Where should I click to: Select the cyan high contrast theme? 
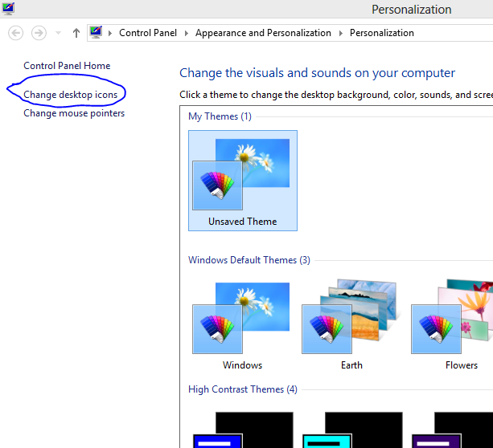[x=352, y=430]
